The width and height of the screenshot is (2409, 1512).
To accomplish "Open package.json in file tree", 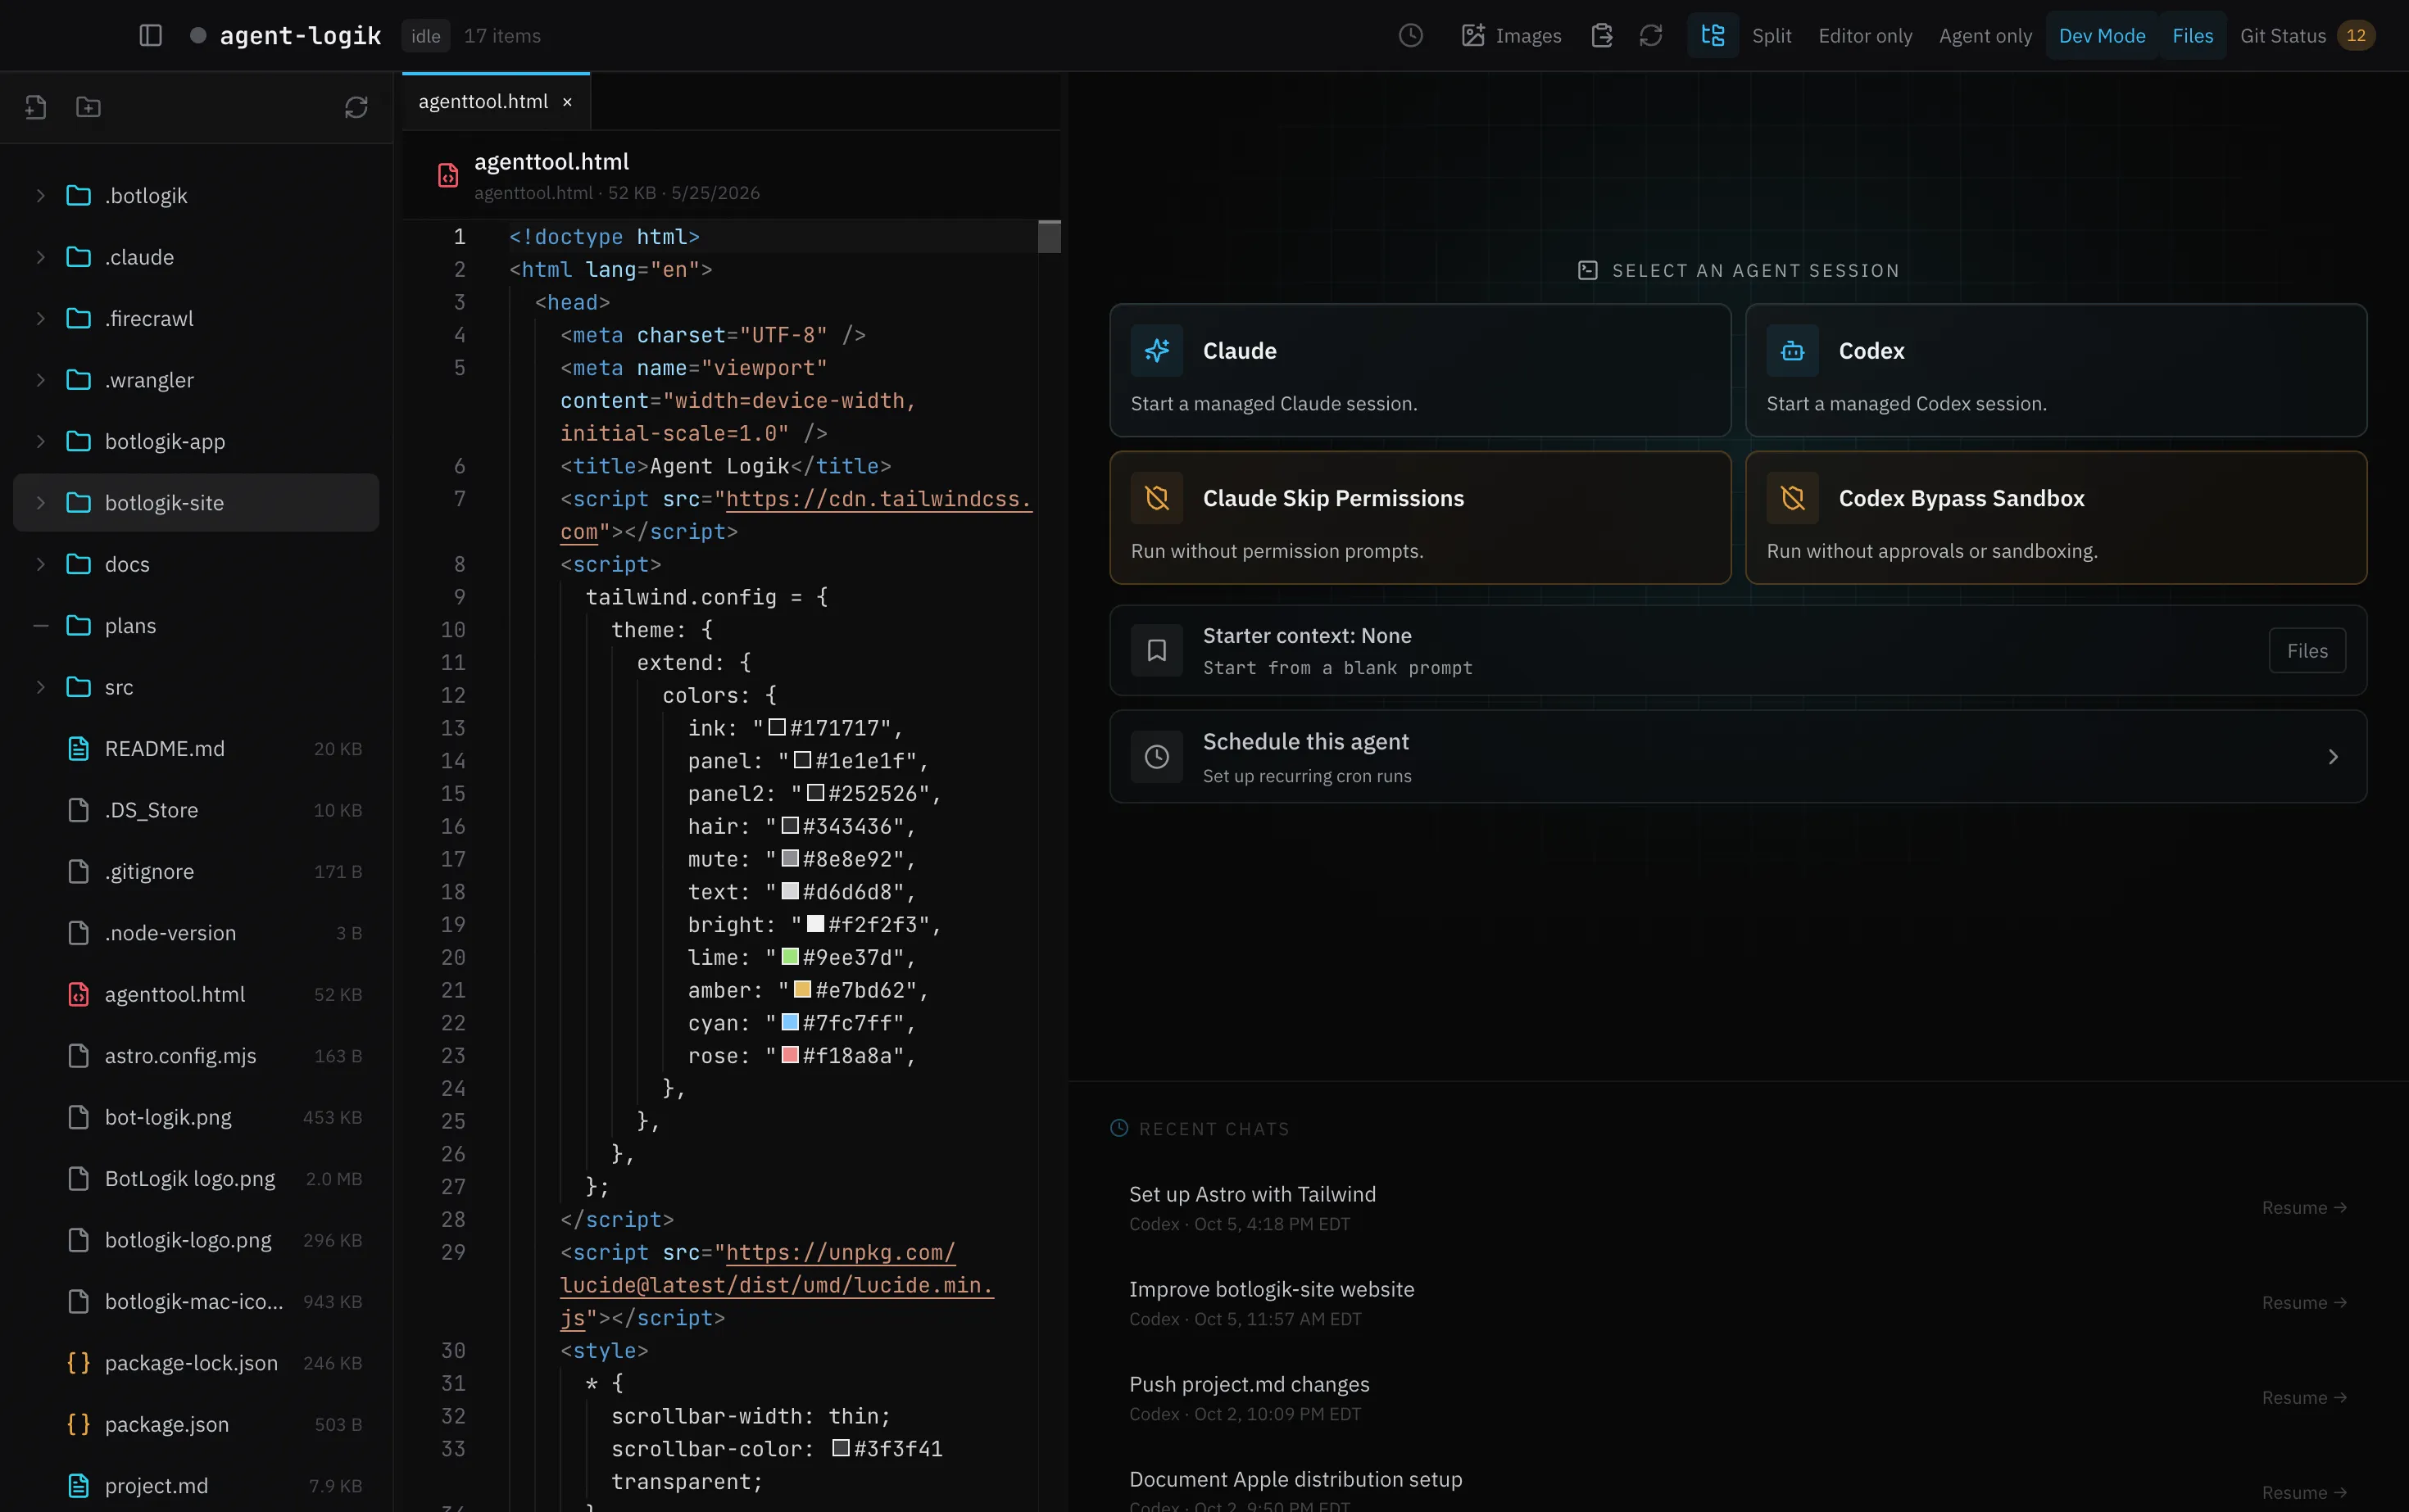I will pyautogui.click(x=196, y=1425).
